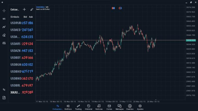Switch to the Gráficos tab
The image size is (198, 111).
click(68, 107)
